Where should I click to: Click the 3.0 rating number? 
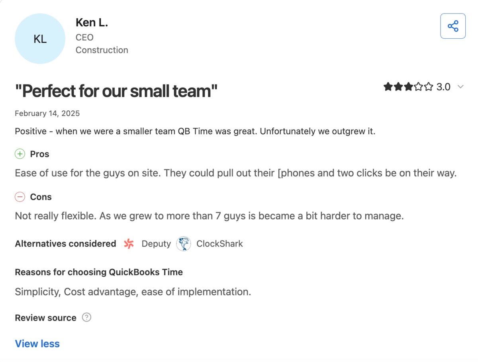(x=443, y=87)
